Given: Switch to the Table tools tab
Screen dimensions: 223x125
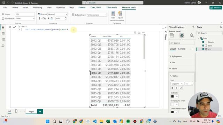Looking at the screenshot, I should coord(111,8).
